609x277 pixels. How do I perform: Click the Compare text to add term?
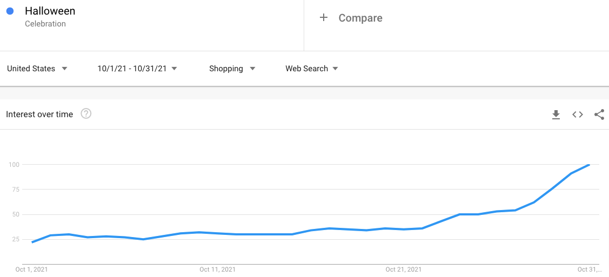point(360,18)
